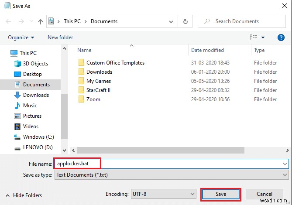Click the Search Documents field

(242, 21)
